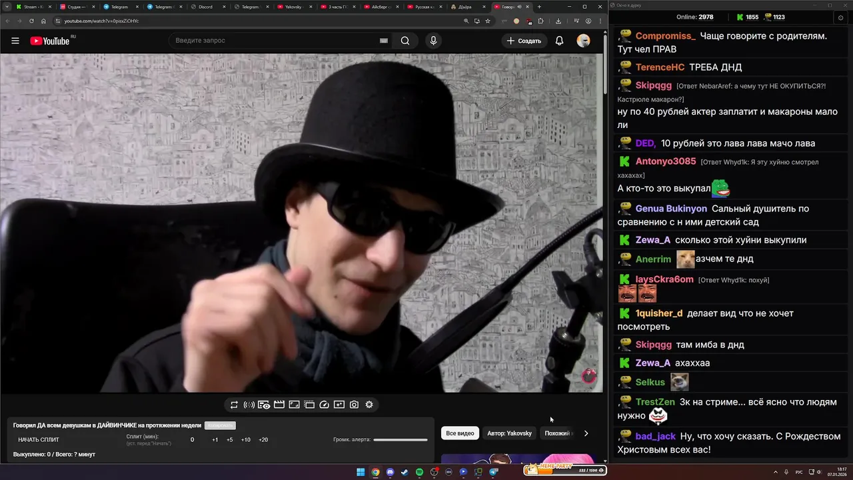This screenshot has width=853, height=480.
Task: Open Windows Start button on taskbar
Action: click(361, 472)
